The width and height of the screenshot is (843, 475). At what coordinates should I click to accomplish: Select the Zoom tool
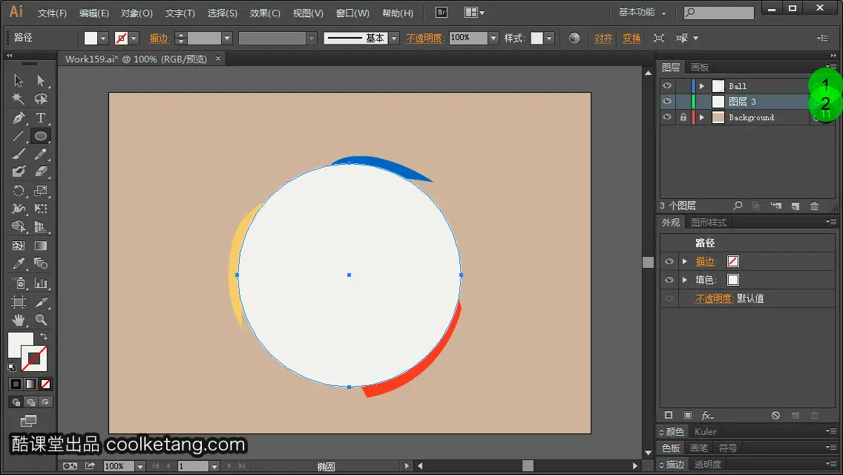coord(41,320)
